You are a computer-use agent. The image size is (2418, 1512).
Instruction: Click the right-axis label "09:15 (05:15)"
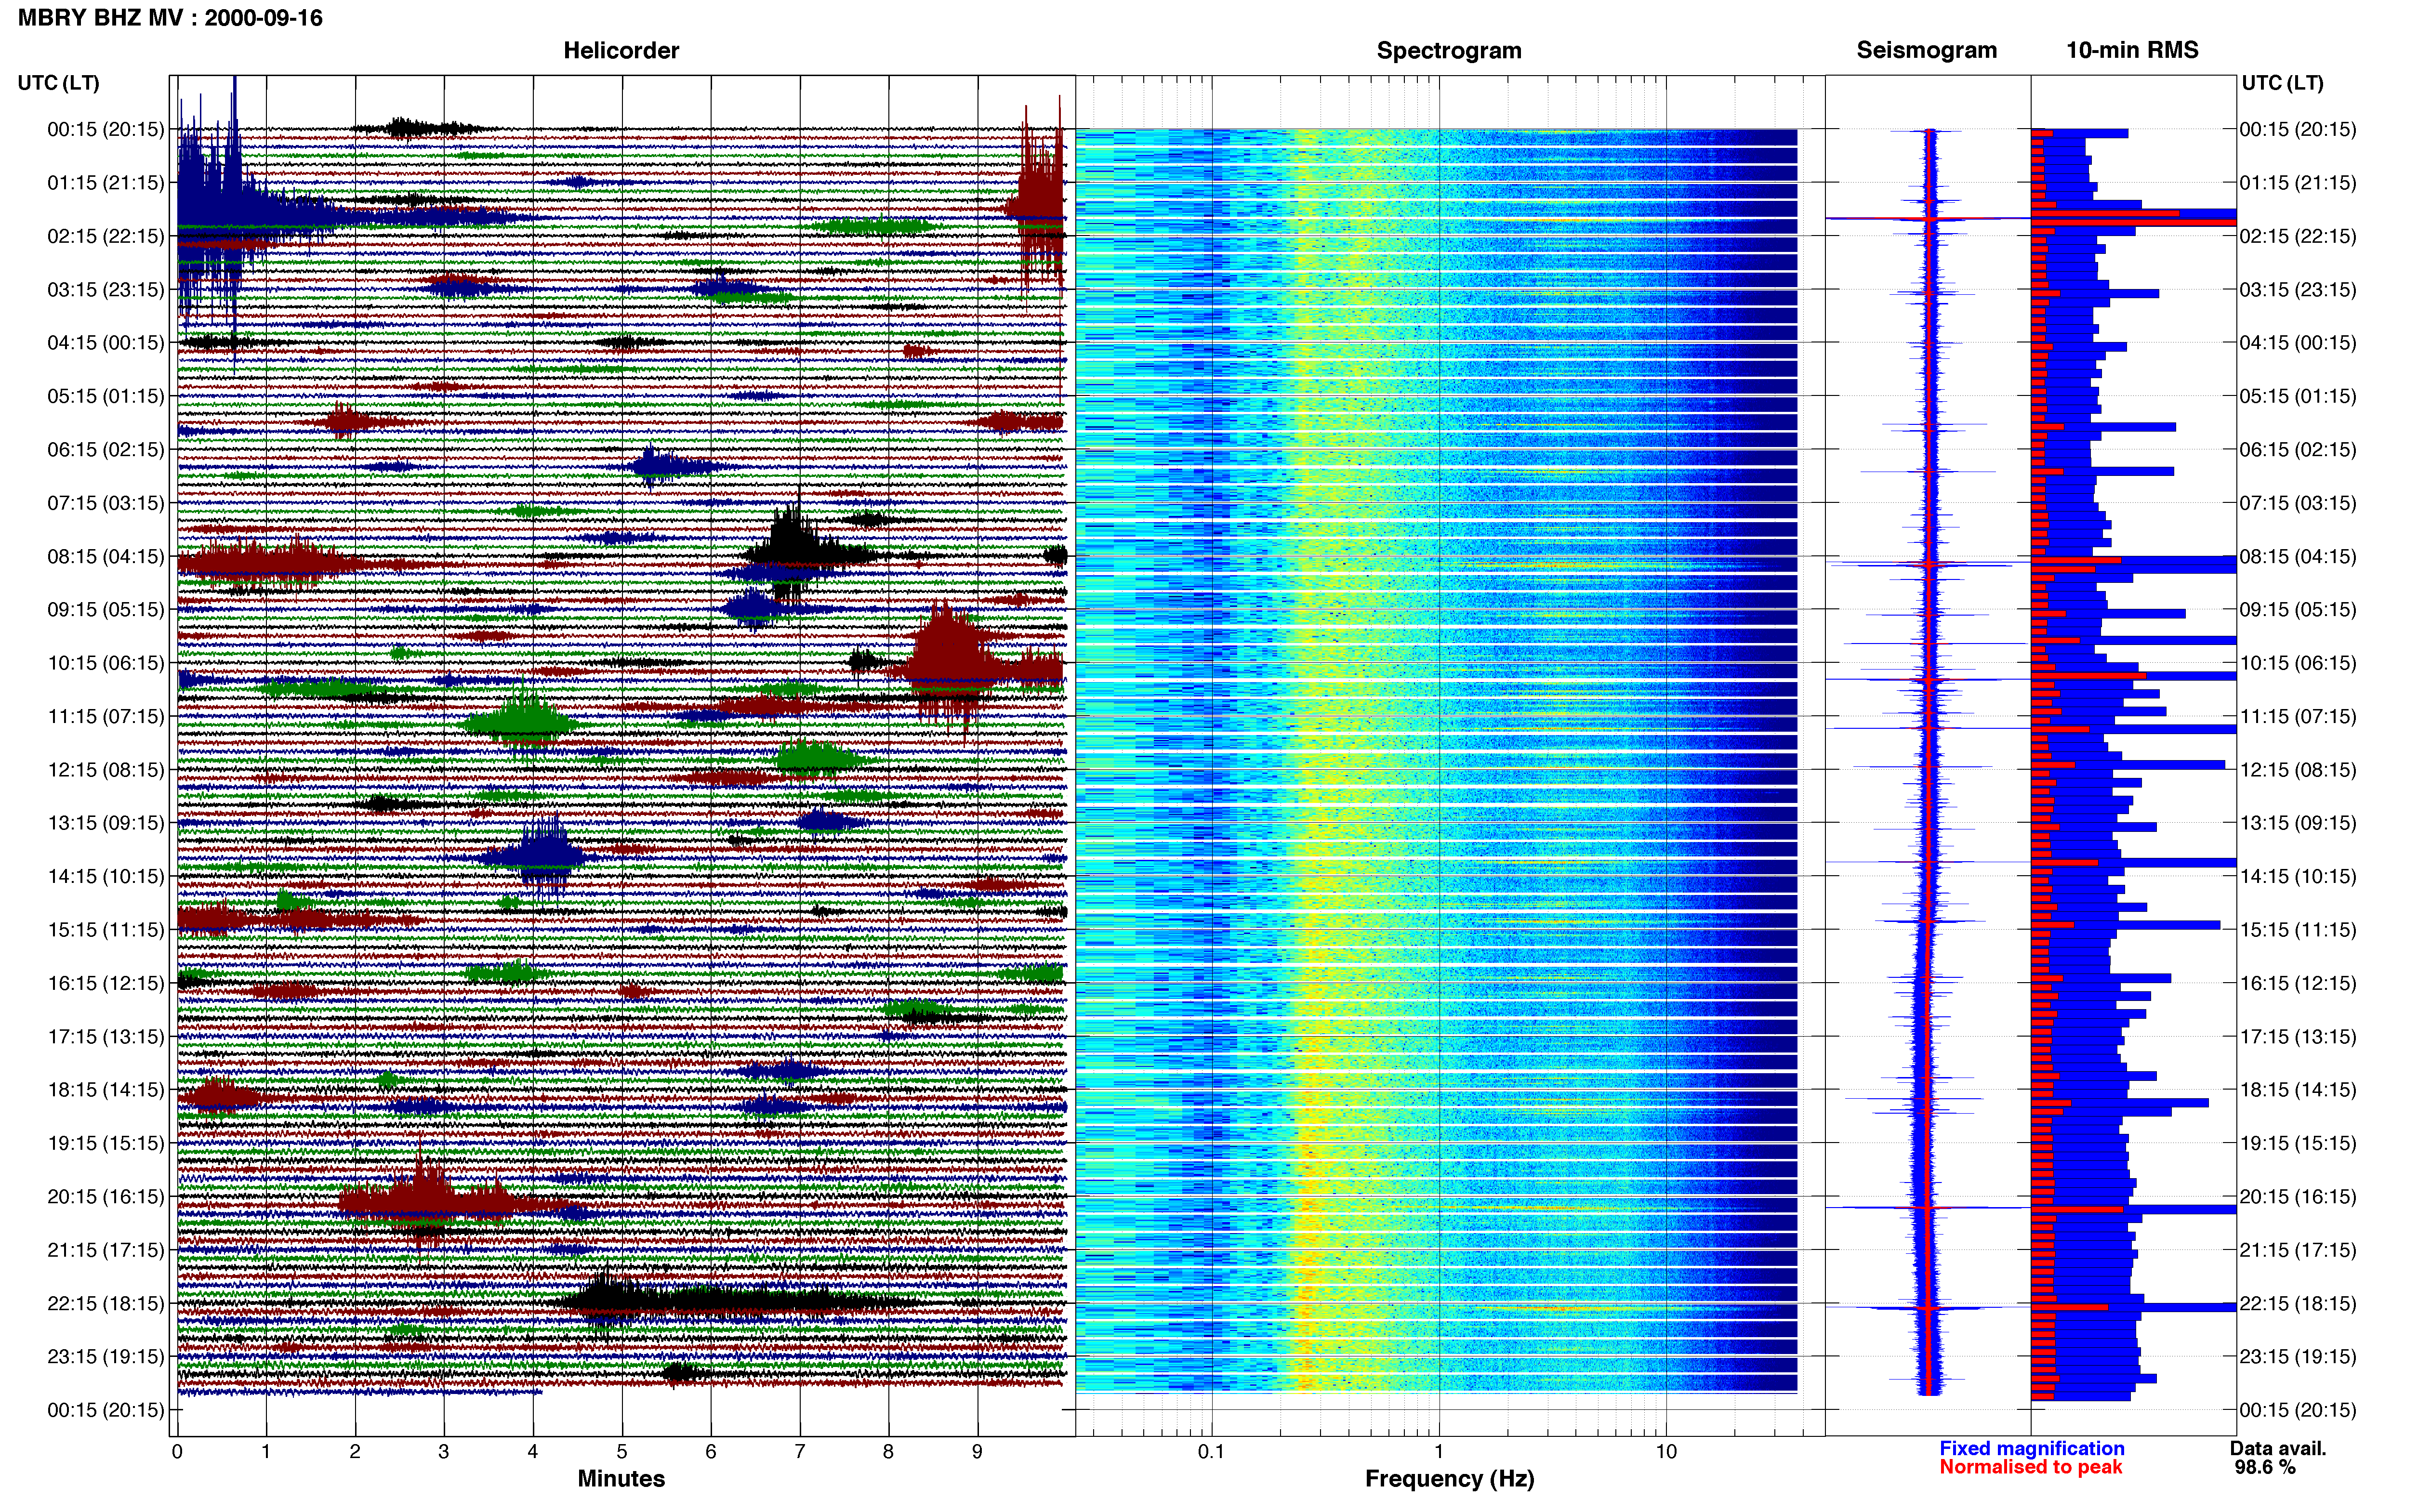(2298, 610)
